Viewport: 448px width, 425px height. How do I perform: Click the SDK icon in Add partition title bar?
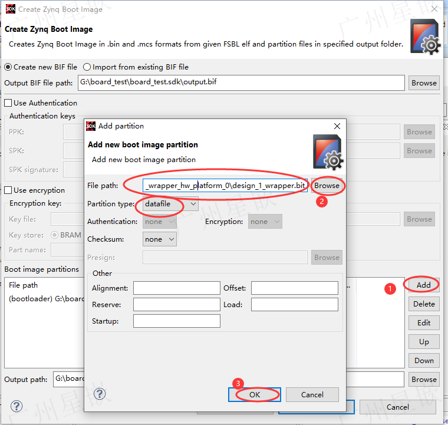pos(91,126)
